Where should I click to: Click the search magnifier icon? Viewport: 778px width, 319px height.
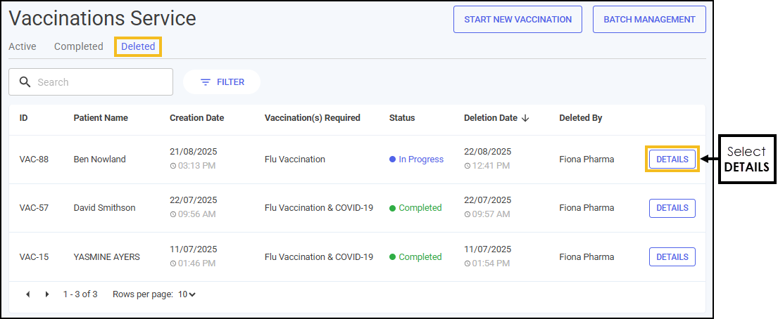[x=25, y=82]
